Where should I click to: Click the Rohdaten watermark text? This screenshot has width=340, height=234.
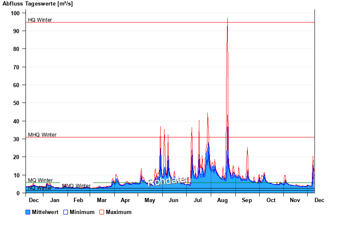169,181
